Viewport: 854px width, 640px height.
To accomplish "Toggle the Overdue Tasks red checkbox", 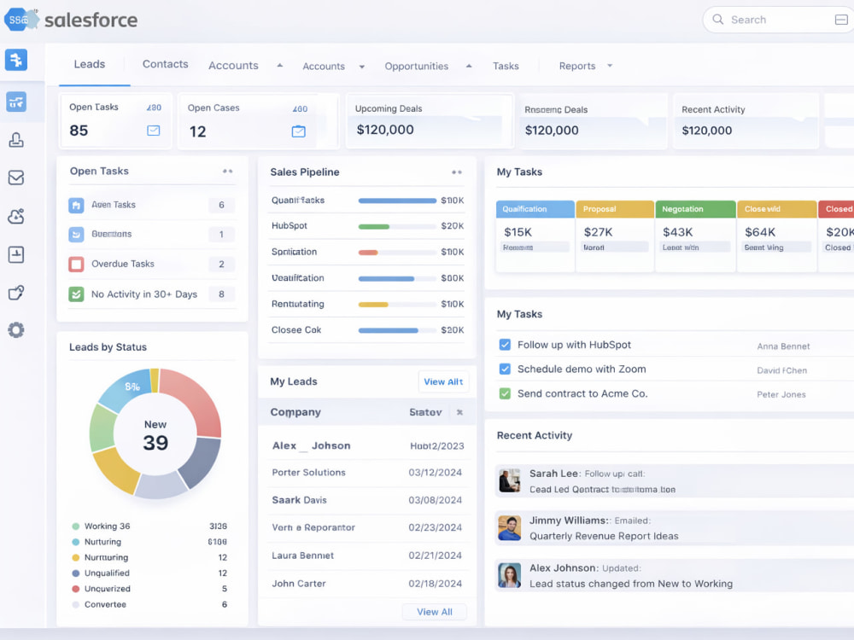I will pyautogui.click(x=76, y=265).
